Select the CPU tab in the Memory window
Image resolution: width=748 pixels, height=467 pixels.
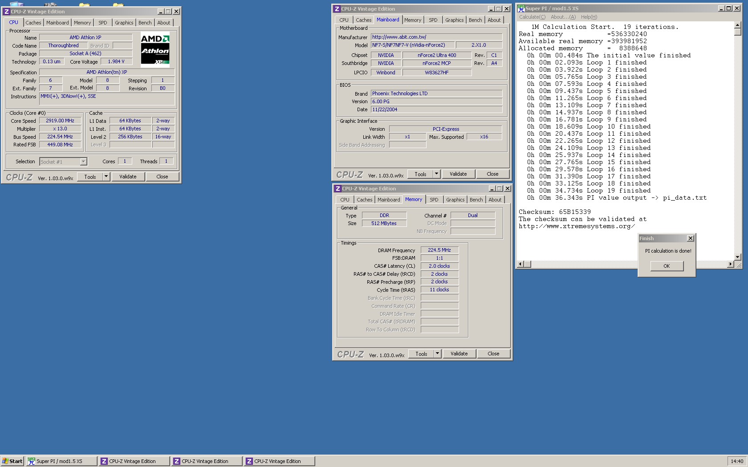click(345, 200)
